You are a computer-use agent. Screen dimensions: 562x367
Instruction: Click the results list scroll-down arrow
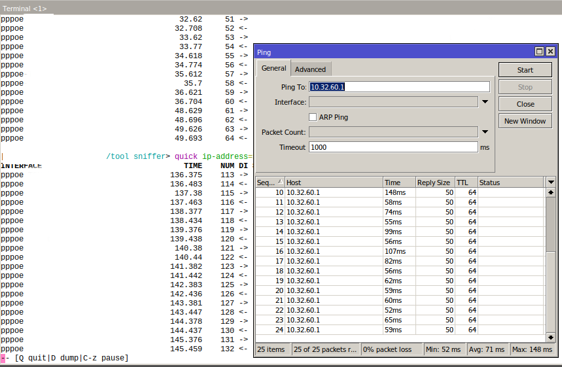(x=550, y=337)
